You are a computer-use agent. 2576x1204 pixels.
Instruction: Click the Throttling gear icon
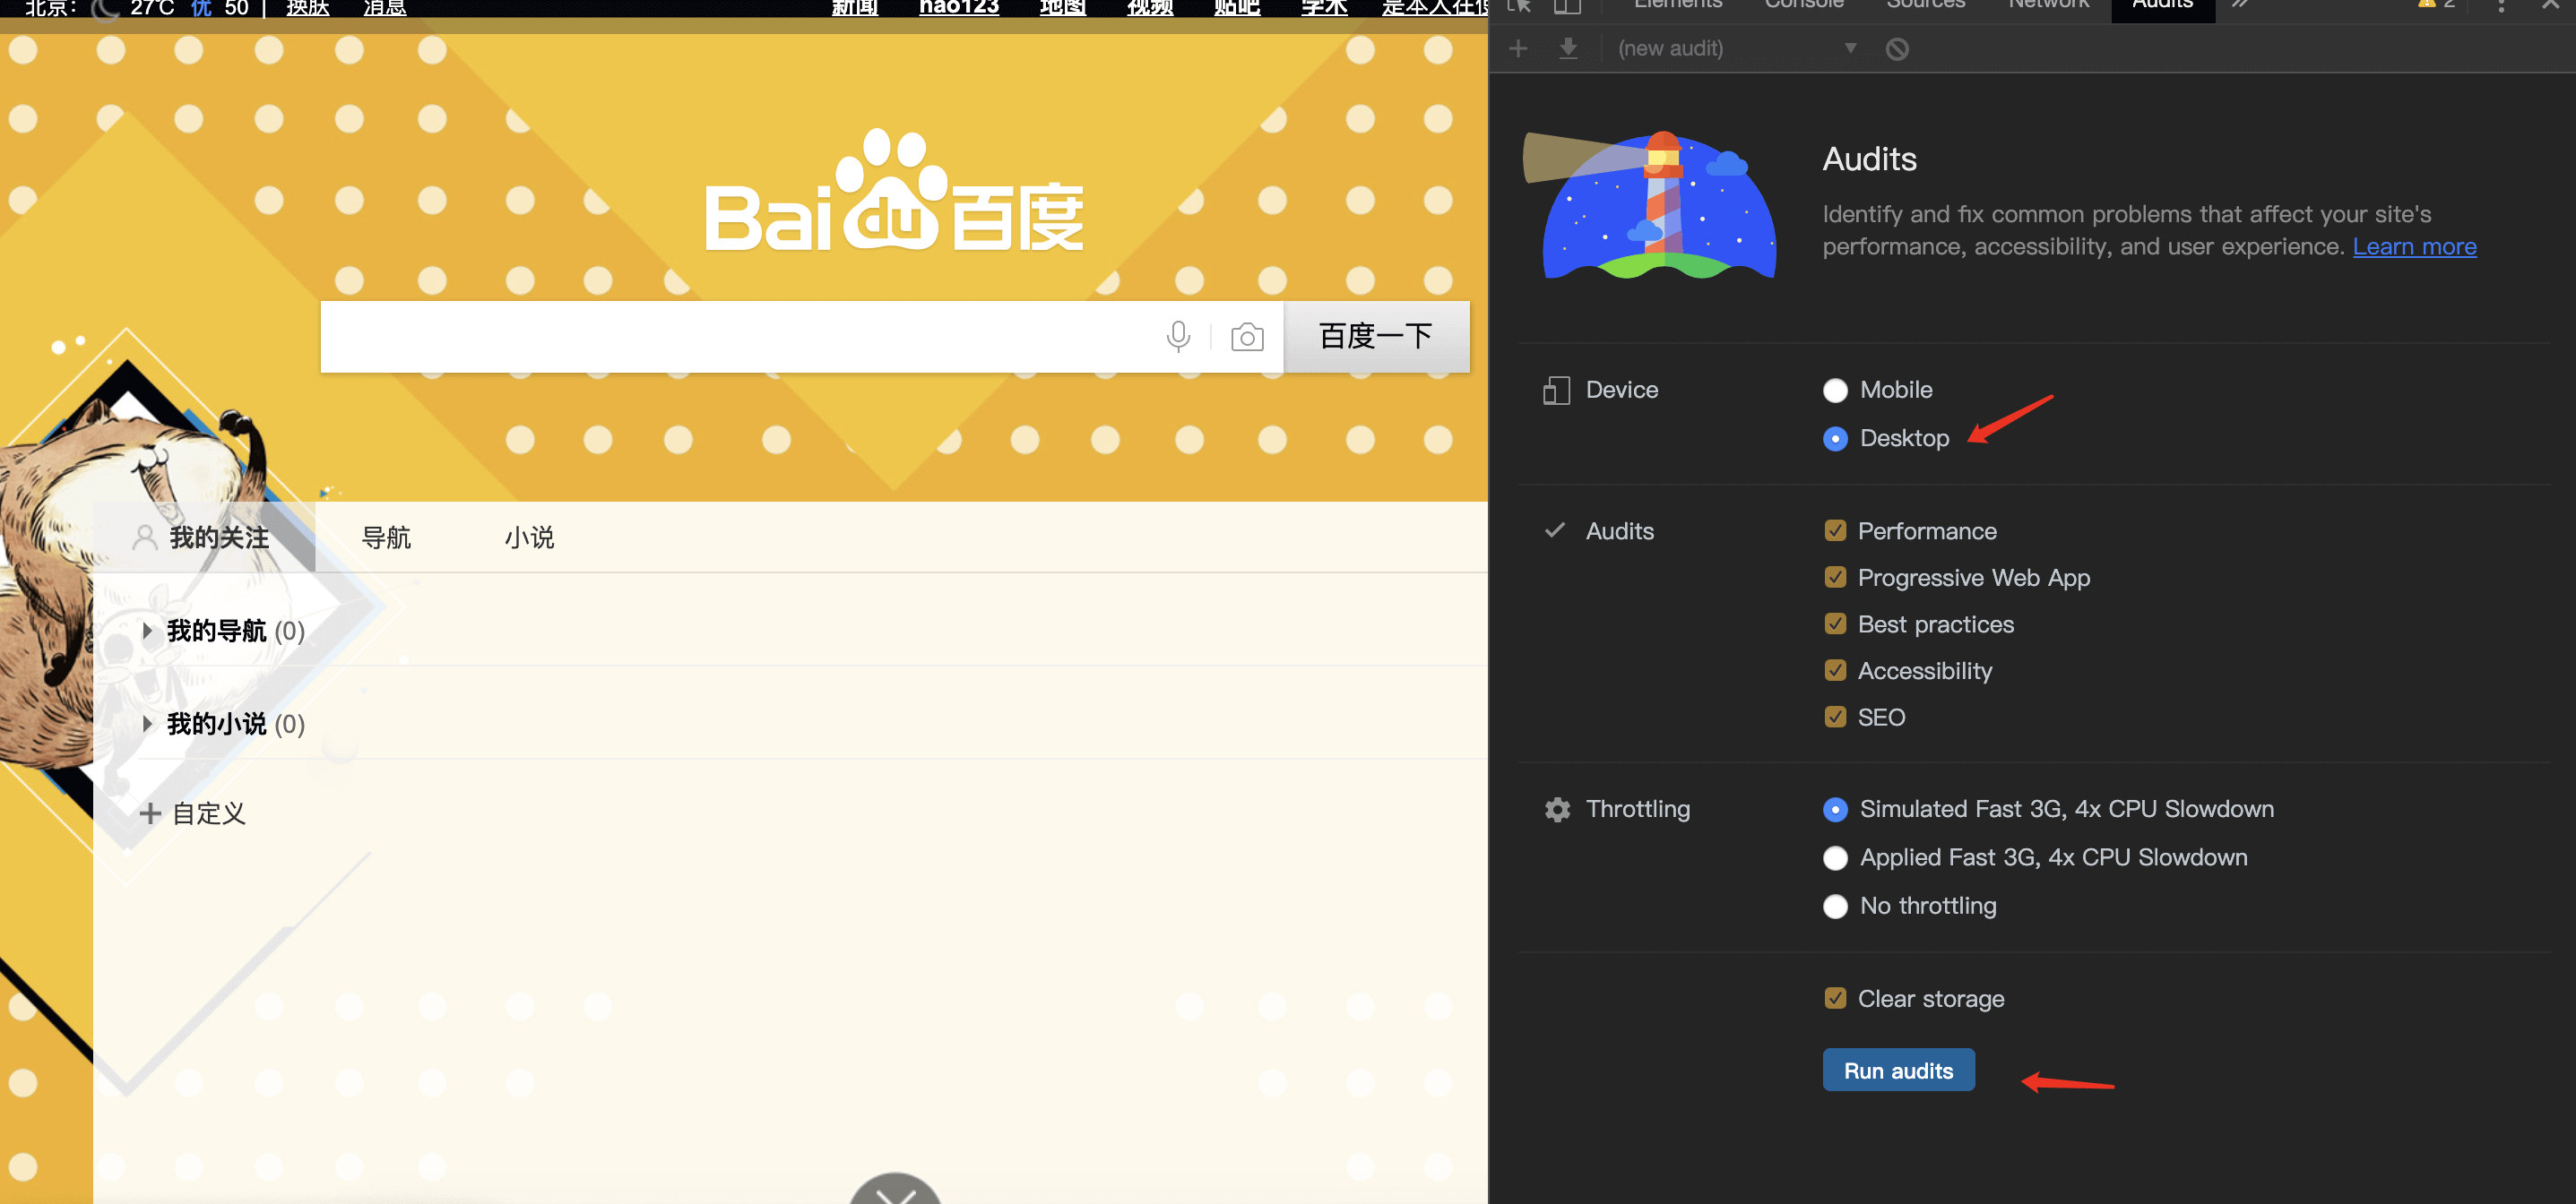click(x=1557, y=809)
